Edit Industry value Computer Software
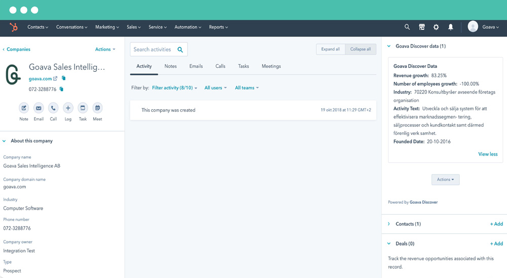 (23, 208)
